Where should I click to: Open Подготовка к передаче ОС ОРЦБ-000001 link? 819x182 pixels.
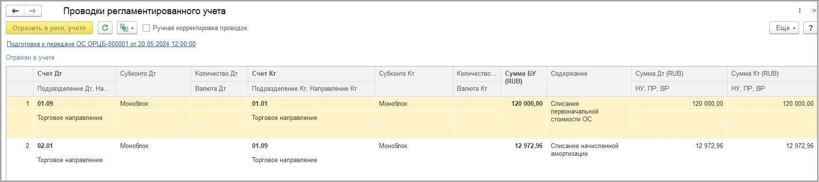(101, 44)
